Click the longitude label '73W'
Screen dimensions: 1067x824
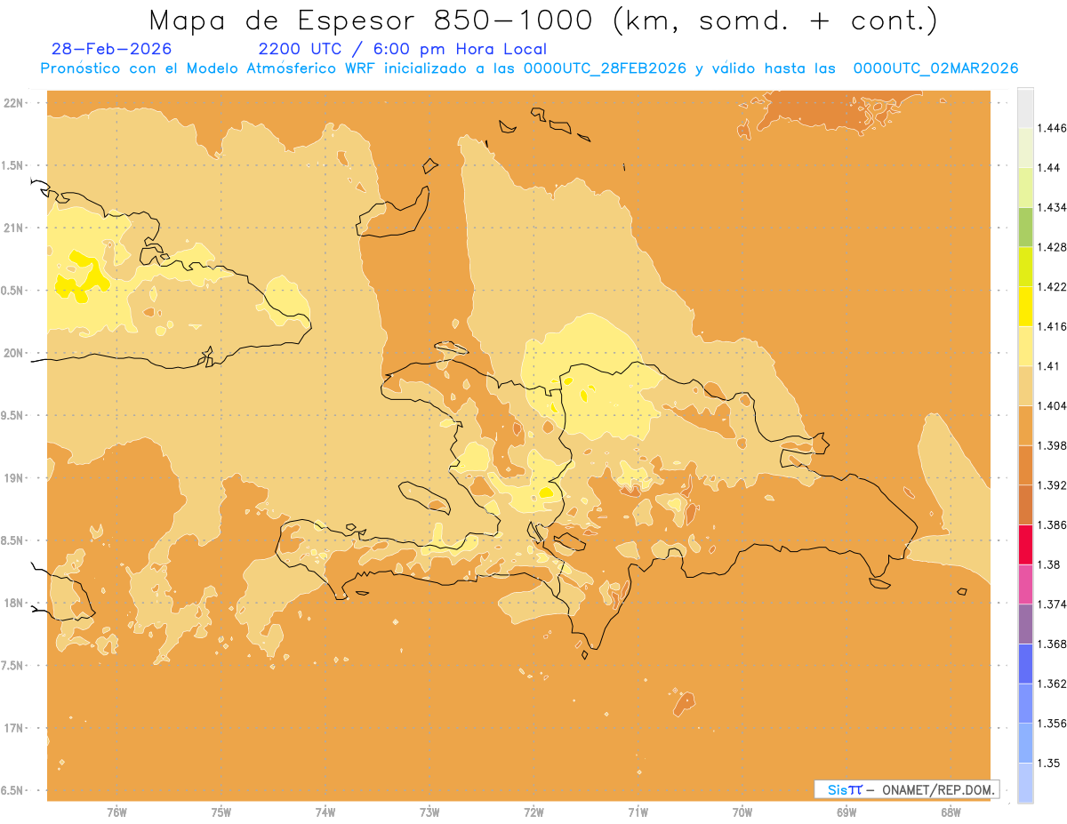[x=429, y=812]
